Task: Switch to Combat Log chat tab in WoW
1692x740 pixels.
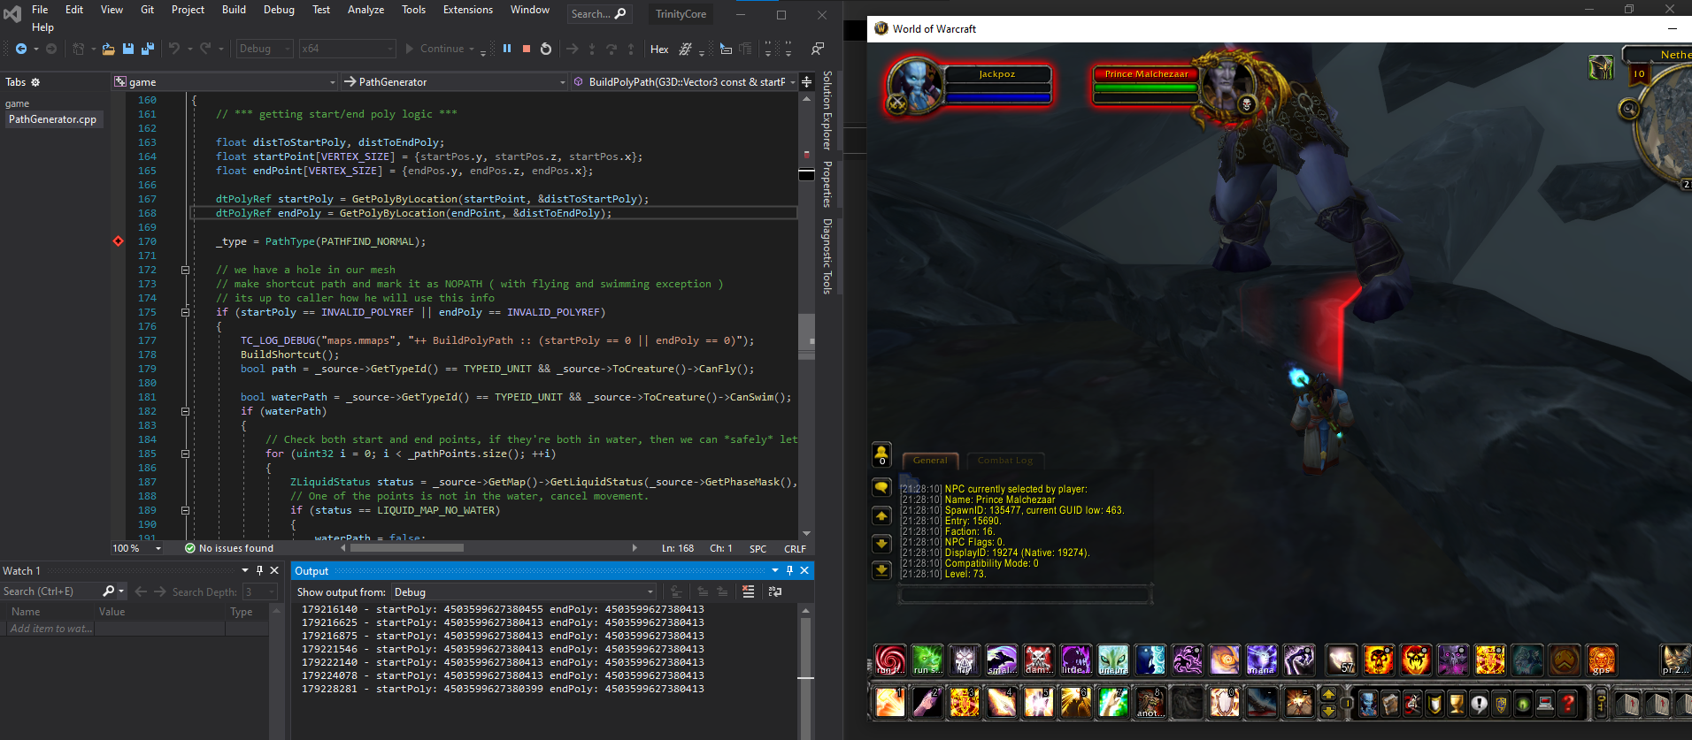Action: click(1004, 460)
